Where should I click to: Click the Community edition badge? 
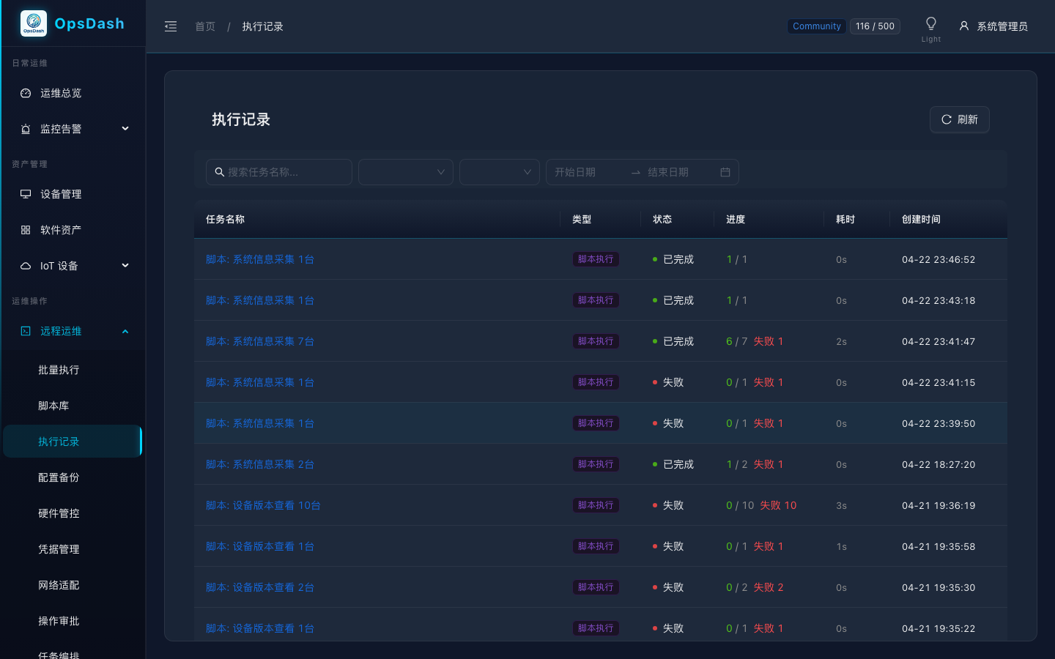click(817, 26)
